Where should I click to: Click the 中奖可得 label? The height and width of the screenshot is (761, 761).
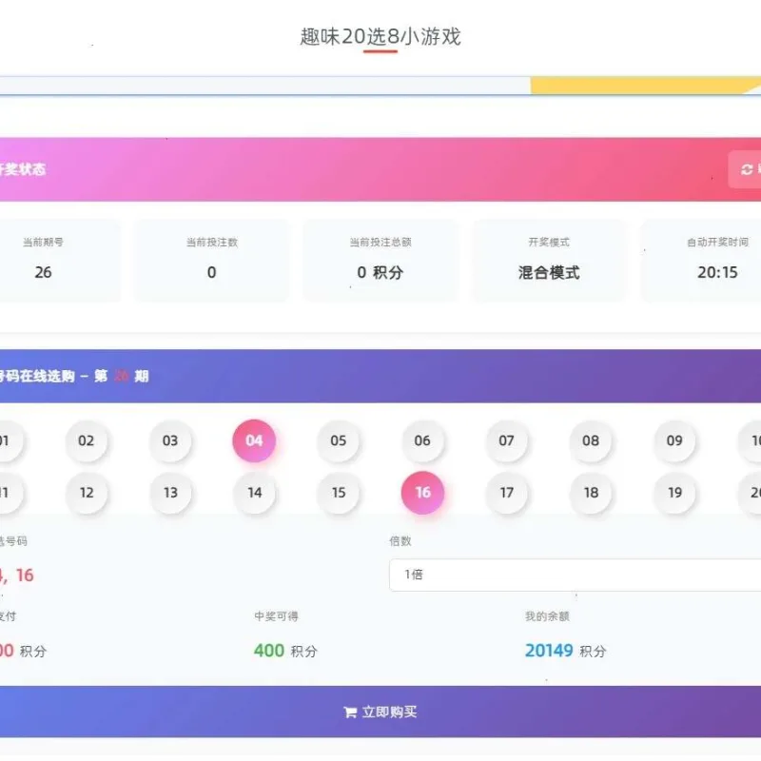(x=276, y=616)
